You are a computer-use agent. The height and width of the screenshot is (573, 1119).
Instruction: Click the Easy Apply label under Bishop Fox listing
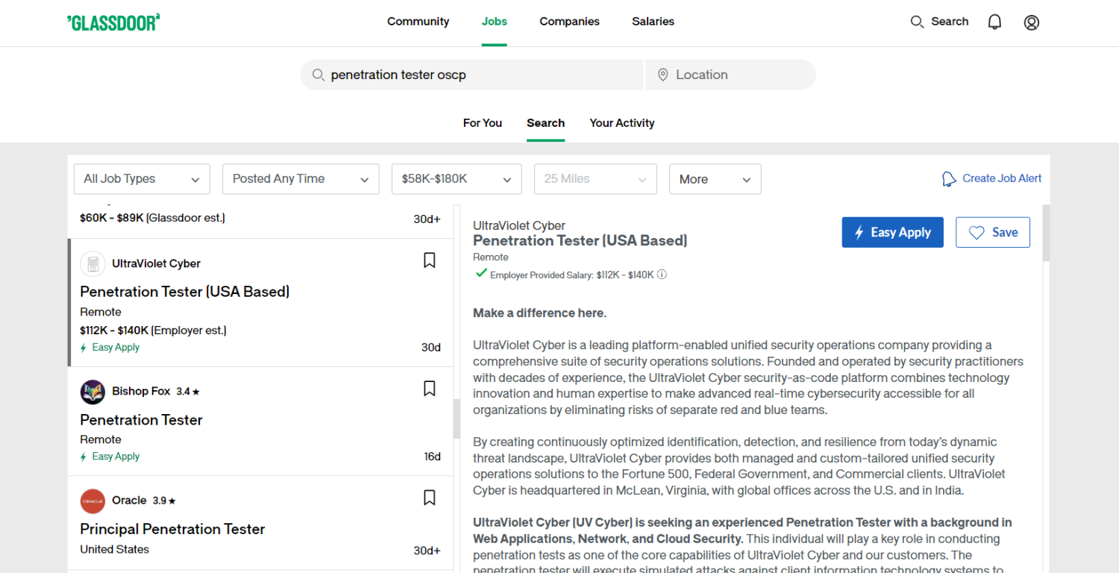coord(116,457)
